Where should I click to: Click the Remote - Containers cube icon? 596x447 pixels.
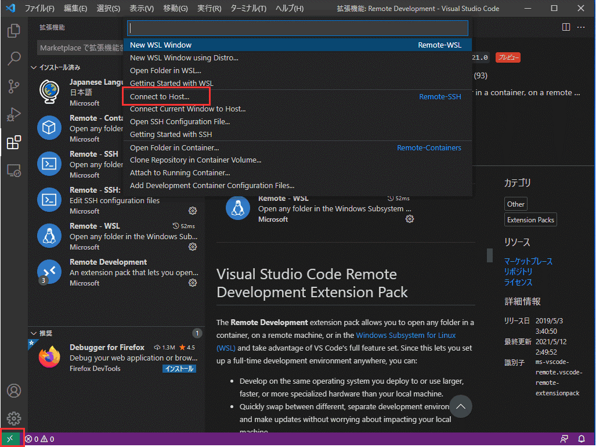point(49,128)
